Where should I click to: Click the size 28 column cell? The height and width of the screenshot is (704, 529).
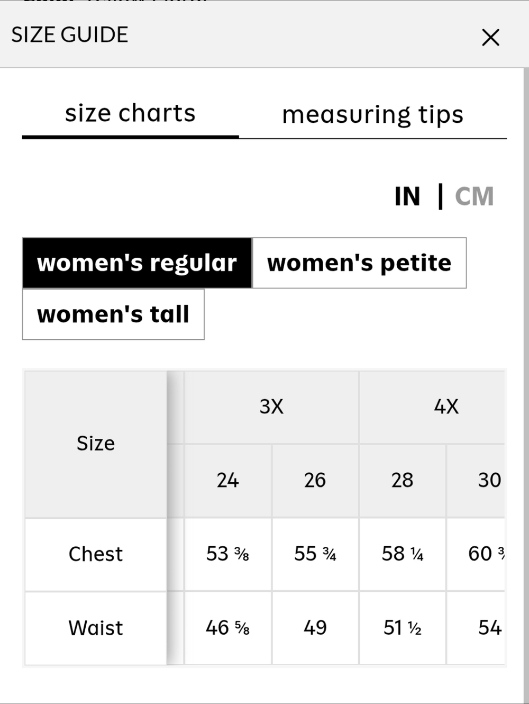pos(403,481)
